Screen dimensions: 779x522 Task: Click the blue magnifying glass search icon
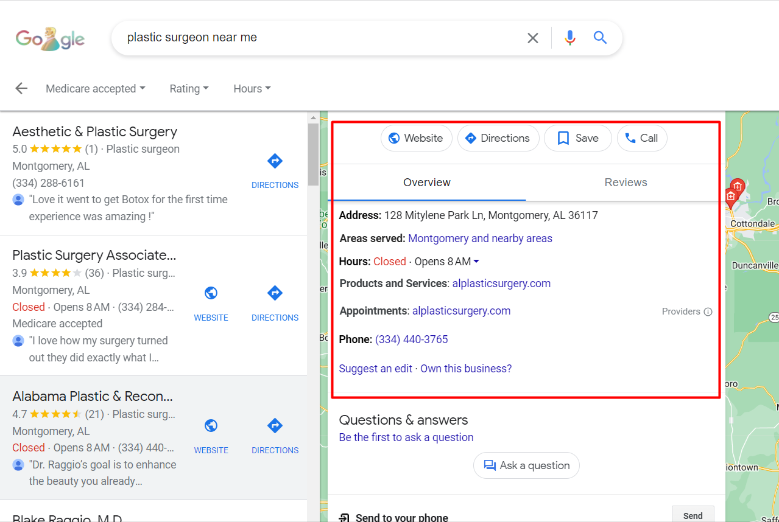600,38
